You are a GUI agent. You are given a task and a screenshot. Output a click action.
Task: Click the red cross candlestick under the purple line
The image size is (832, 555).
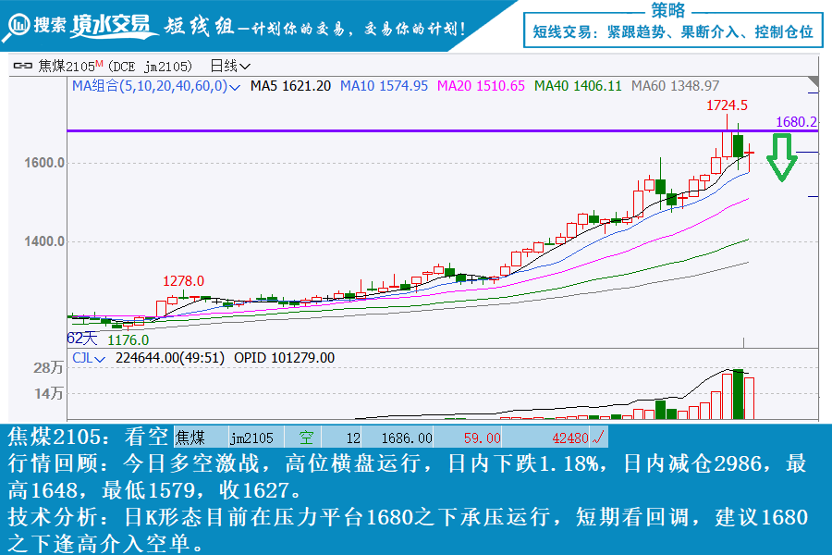pos(750,152)
